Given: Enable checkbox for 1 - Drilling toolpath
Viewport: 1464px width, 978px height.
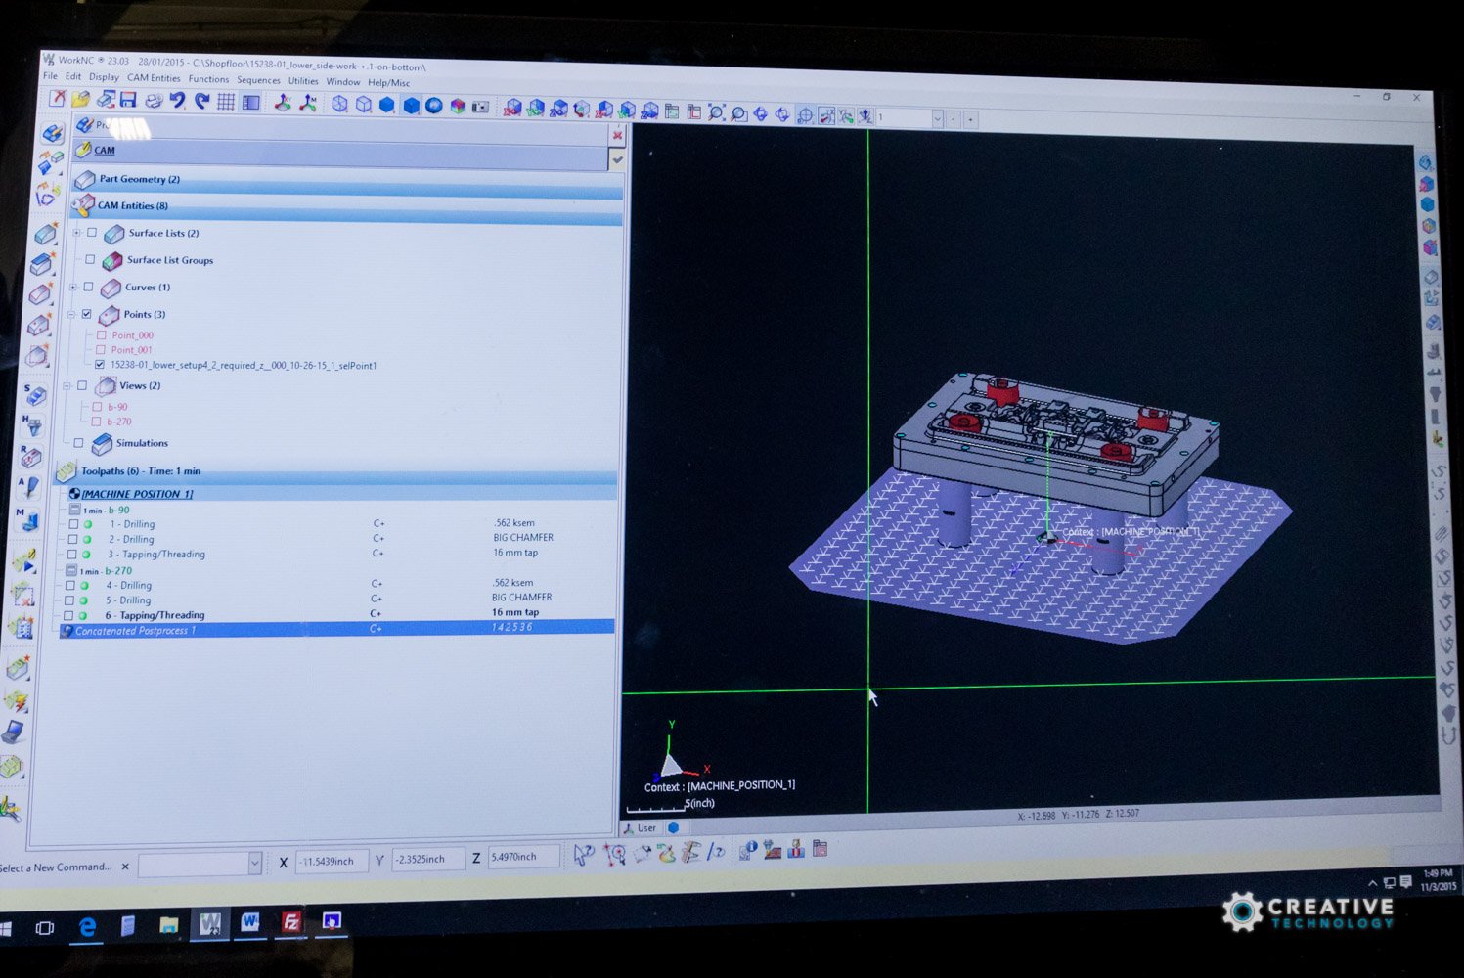Looking at the screenshot, I should click(x=73, y=524).
